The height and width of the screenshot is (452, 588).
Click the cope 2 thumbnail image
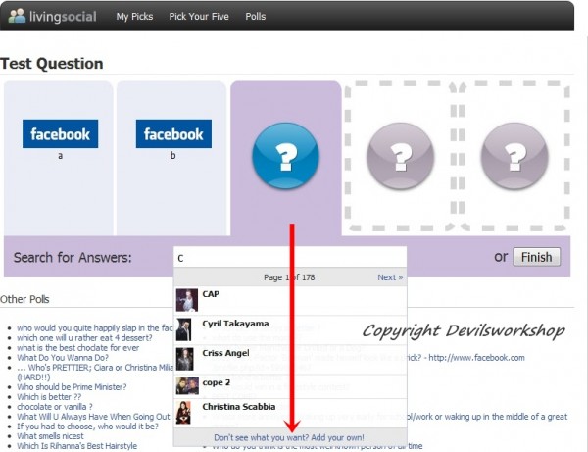pyautogui.click(x=187, y=386)
